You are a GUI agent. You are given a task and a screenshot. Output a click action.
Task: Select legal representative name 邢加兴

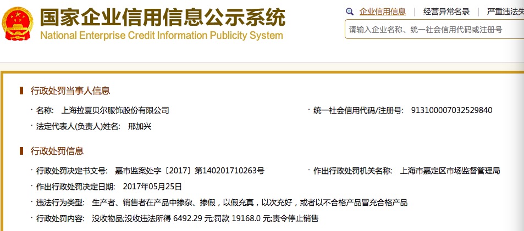tap(140, 127)
